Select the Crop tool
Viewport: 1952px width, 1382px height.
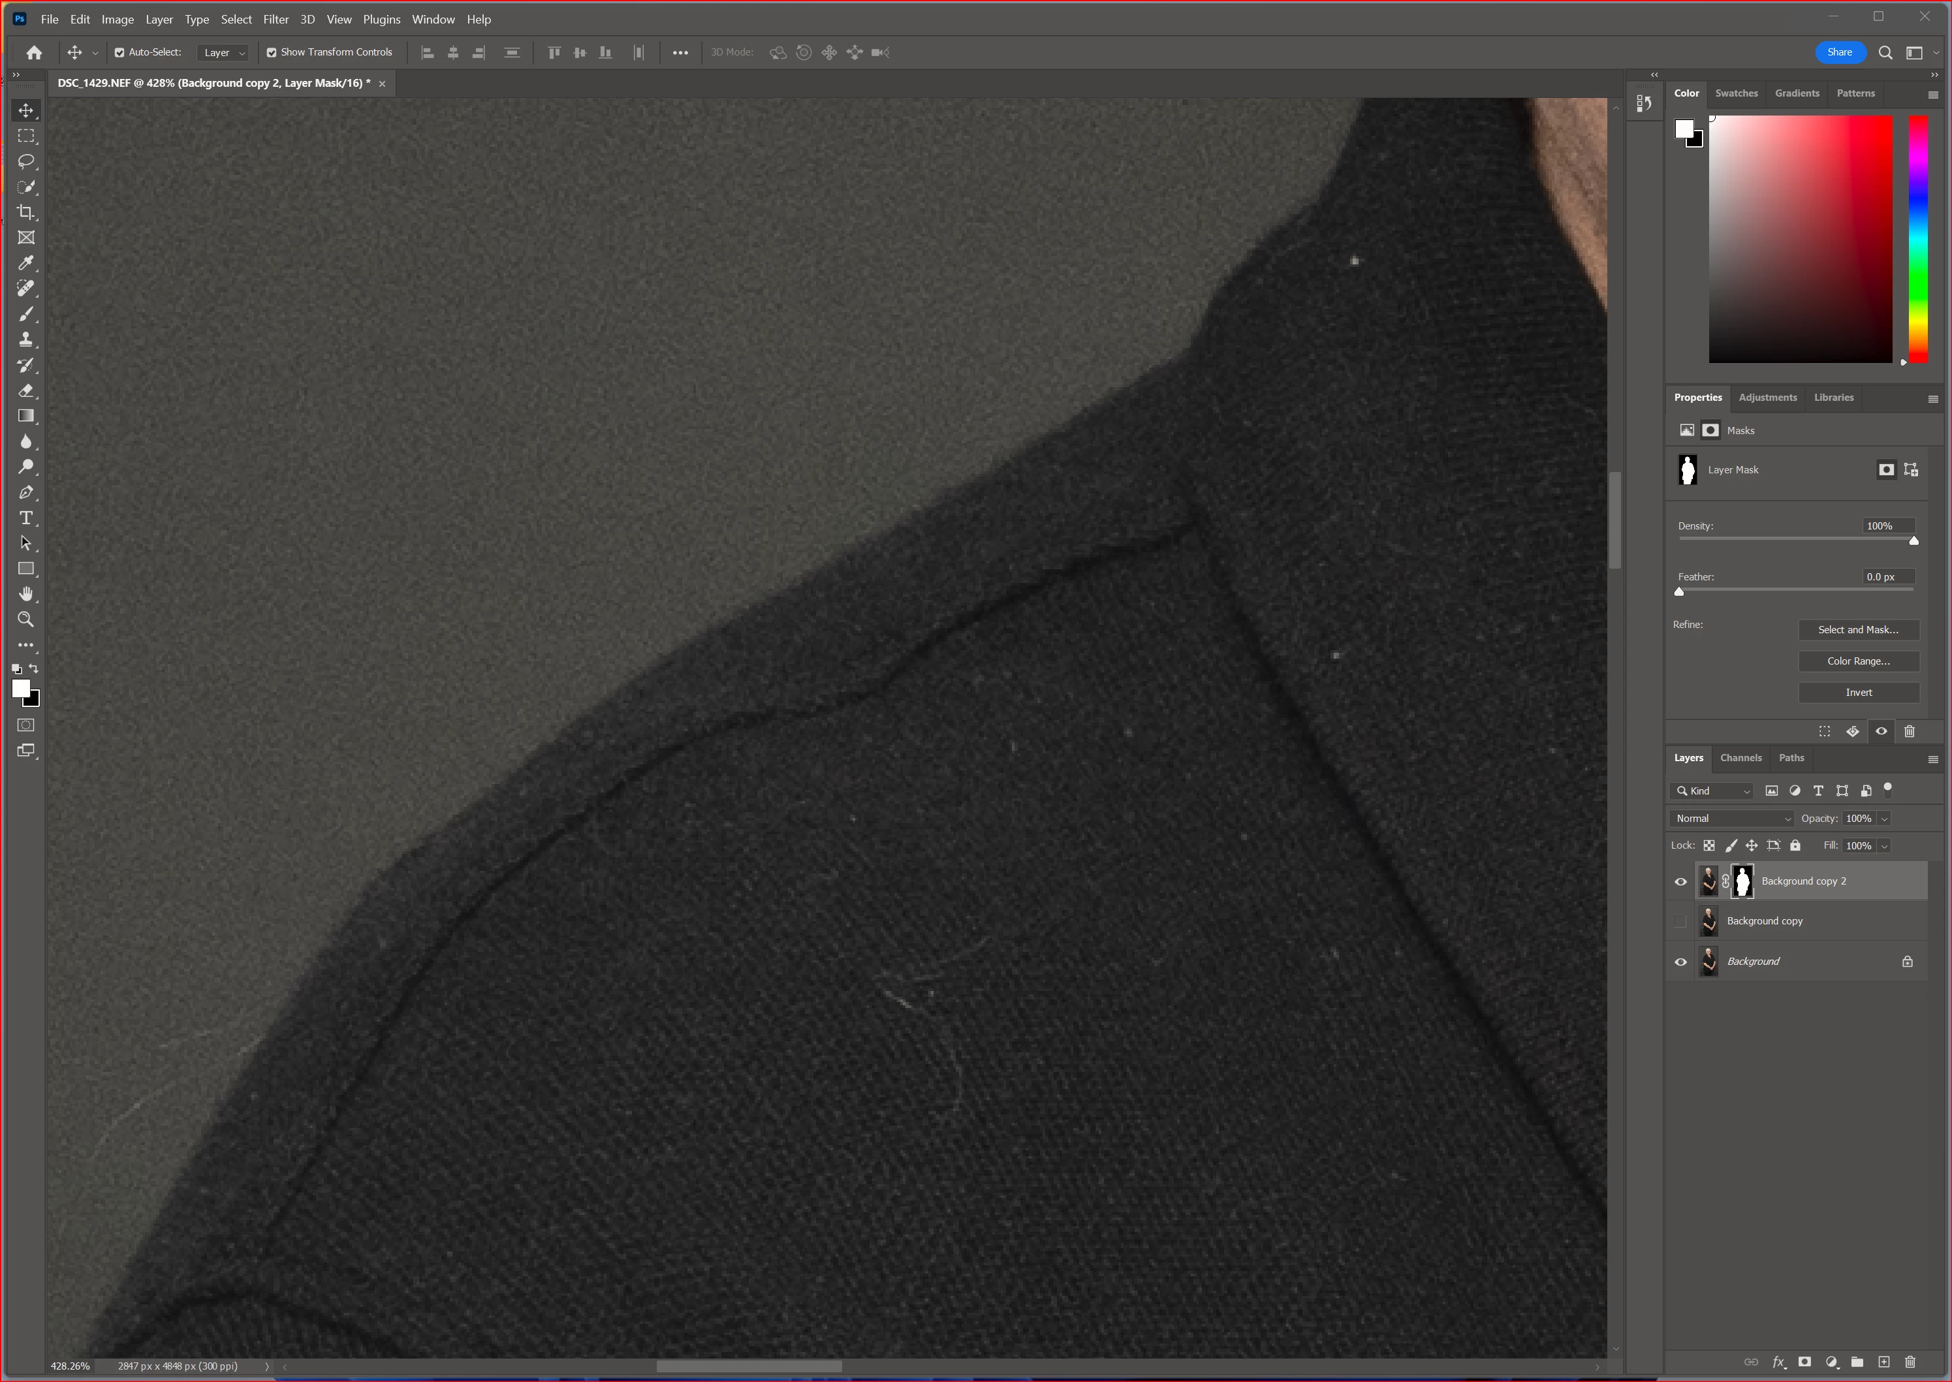pos(26,212)
